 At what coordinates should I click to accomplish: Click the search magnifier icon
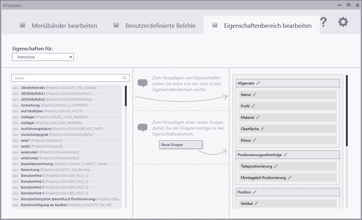point(125,78)
